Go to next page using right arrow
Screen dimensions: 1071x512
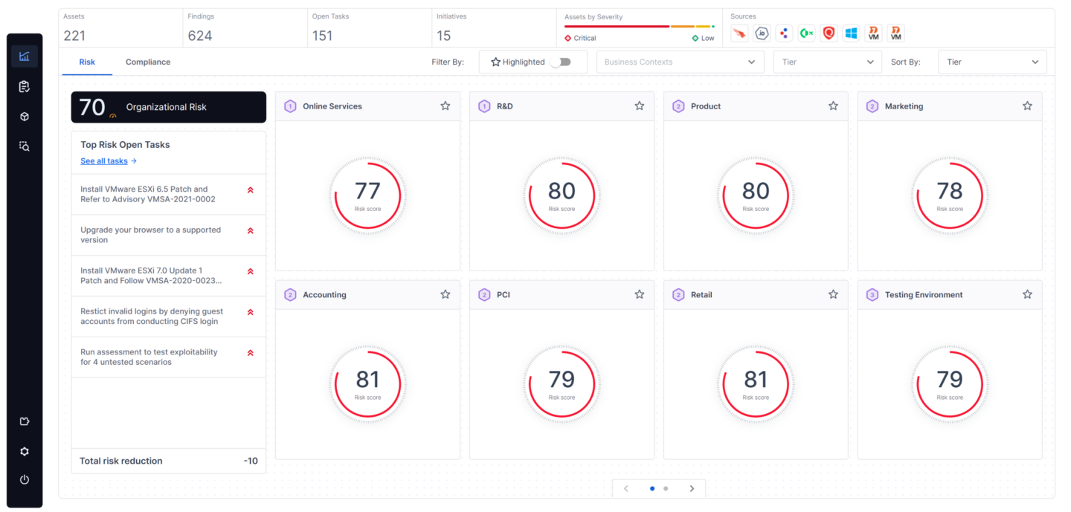[692, 488]
